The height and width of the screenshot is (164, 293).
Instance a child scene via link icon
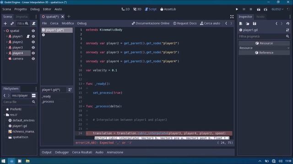coord(12,23)
